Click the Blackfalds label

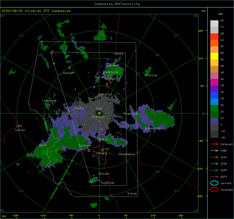[x=110, y=72]
